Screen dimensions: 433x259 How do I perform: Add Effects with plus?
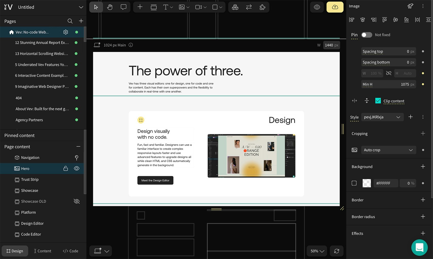(x=423, y=233)
